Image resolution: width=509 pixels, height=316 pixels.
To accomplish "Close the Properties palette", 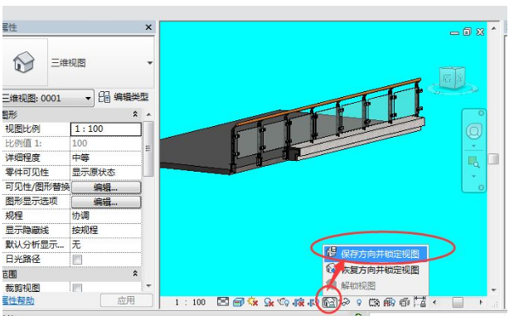I will (148, 27).
